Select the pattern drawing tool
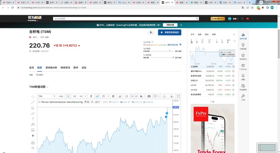 33,124
